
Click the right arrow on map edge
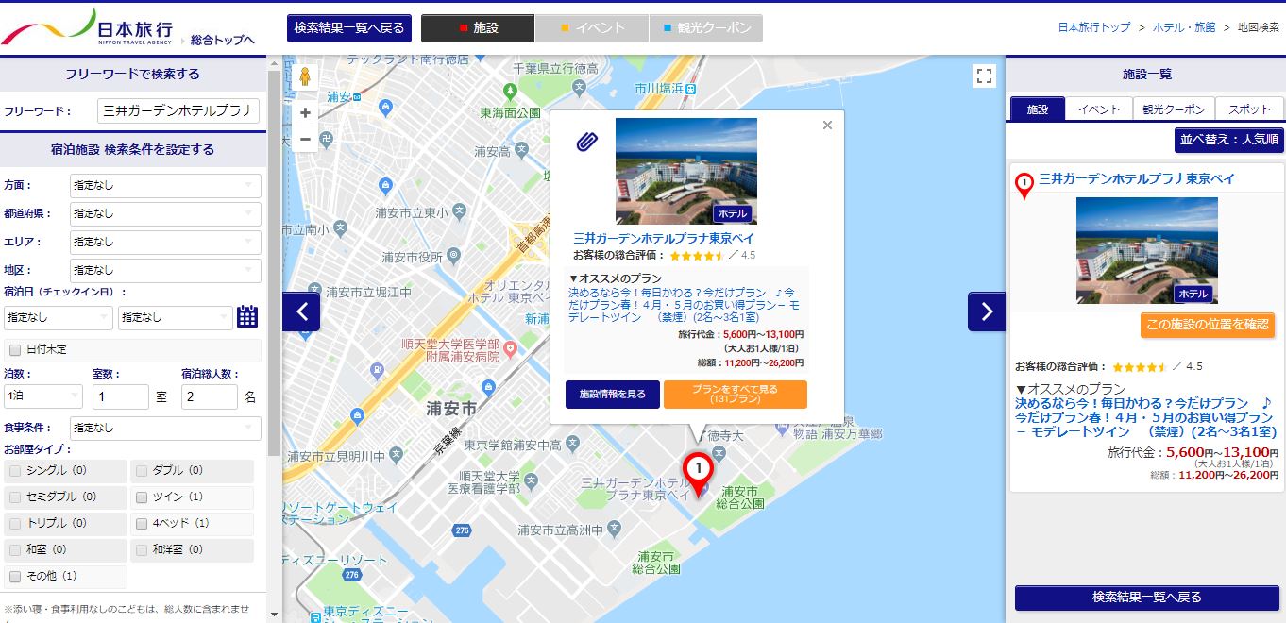986,311
